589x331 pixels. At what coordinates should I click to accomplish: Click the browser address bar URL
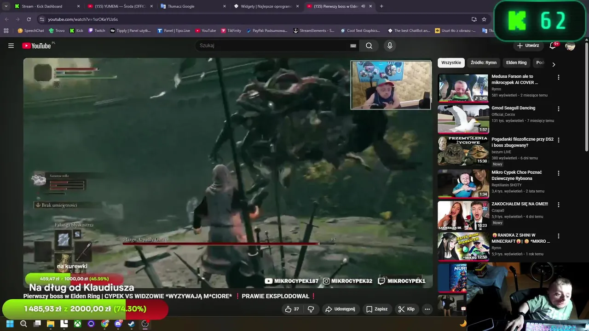coord(83,19)
